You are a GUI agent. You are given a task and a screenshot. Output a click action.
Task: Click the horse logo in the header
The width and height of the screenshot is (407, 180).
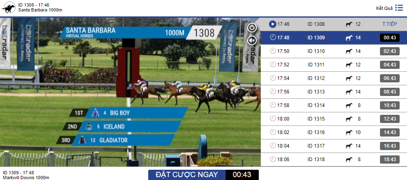click(x=8, y=7)
